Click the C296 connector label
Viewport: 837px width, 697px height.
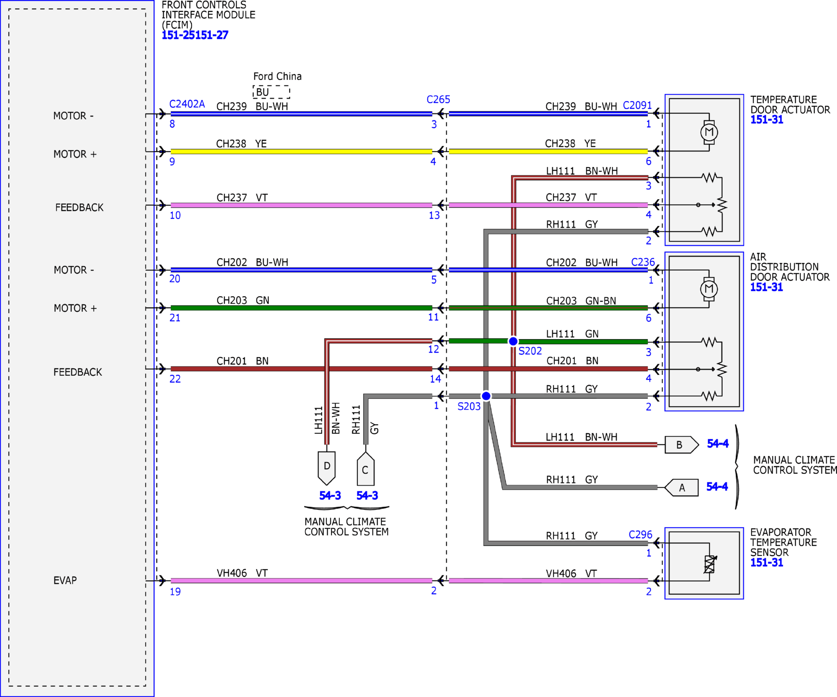tap(641, 534)
